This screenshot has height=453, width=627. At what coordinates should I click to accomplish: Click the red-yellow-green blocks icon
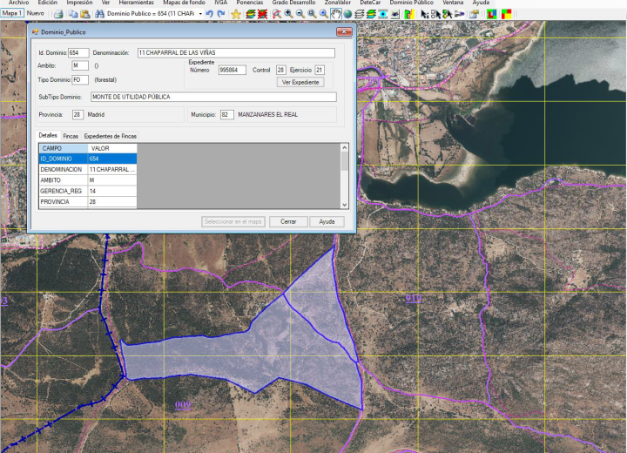coord(506,15)
